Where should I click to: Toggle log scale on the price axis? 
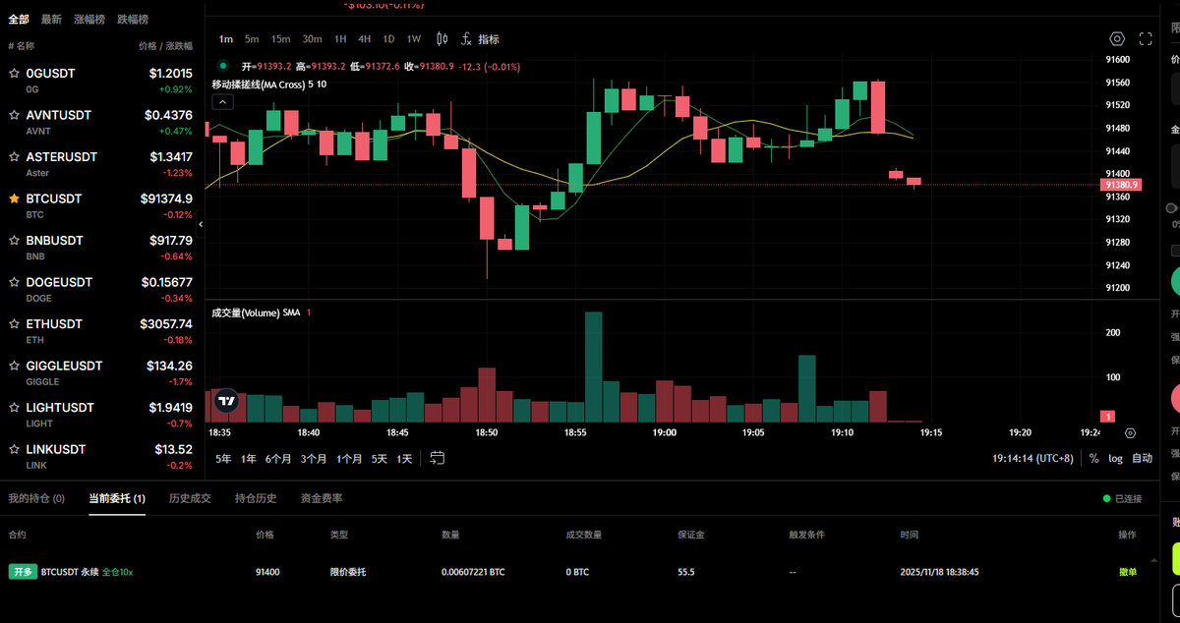tap(1116, 458)
